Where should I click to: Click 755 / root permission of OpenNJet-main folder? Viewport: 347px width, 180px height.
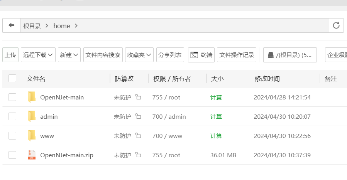click(x=166, y=97)
